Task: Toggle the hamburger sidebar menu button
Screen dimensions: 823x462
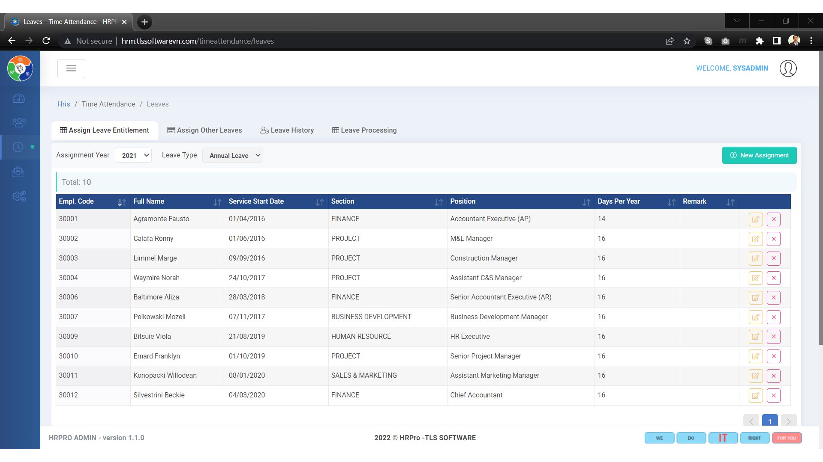Action: click(71, 68)
